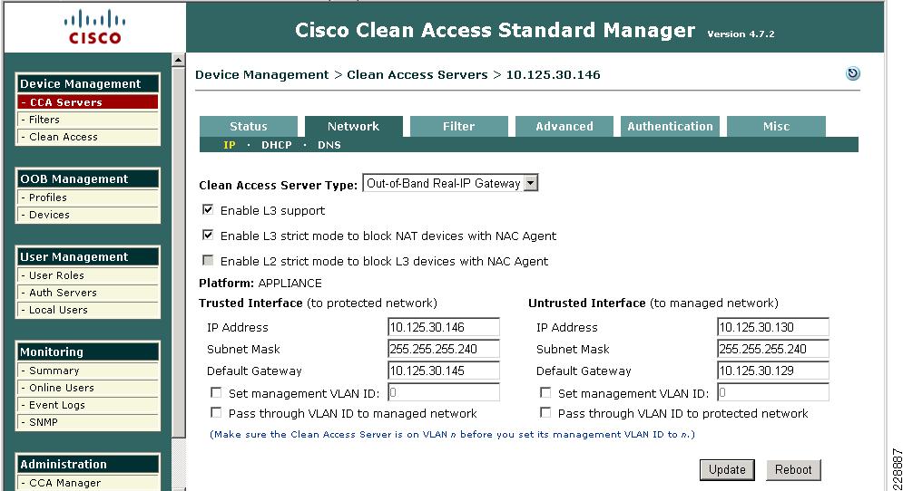
Task: Select the Authentication tab
Action: tap(670, 126)
